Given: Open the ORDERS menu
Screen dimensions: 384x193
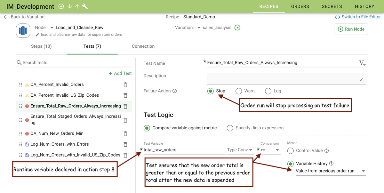Looking at the screenshot, I should coord(300,6).
